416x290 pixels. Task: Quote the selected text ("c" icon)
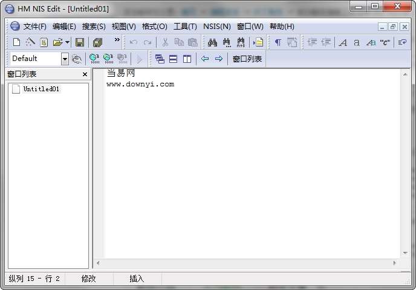click(x=385, y=42)
